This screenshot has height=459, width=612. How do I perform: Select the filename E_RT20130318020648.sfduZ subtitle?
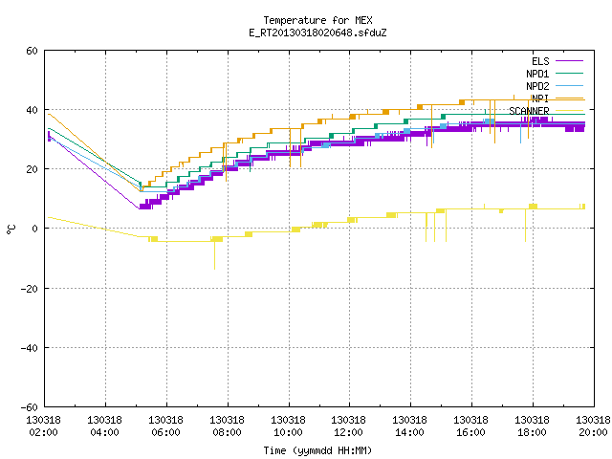(317, 33)
